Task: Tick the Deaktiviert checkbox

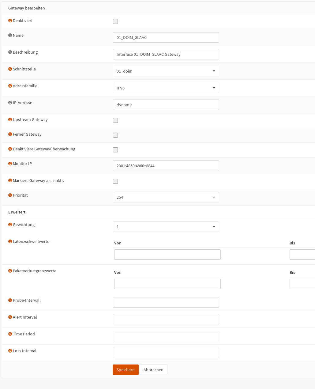Action: point(115,21)
